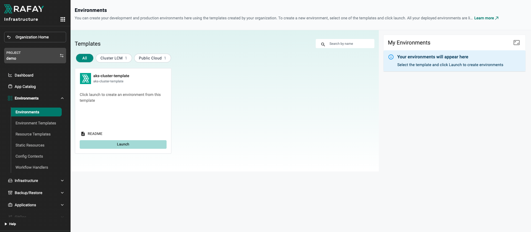531x232 pixels.
Task: Collapse the Environments sidebar section
Action: pyautogui.click(x=62, y=98)
